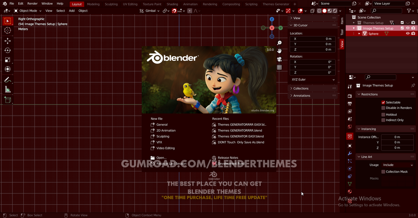Image resolution: width=418 pixels, height=218 pixels.
Task: Open the Modifiers properties tab icon
Action: click(350, 154)
